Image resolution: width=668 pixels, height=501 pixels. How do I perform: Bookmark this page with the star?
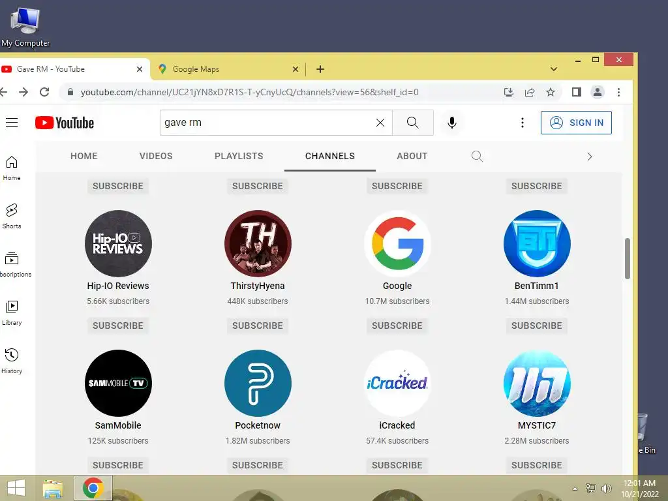tap(551, 92)
